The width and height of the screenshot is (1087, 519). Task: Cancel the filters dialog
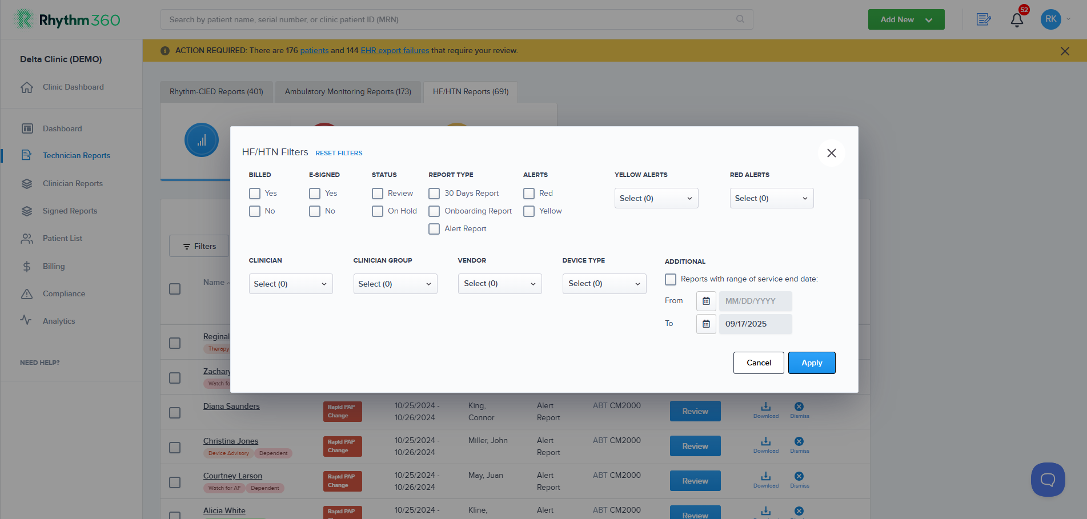[x=759, y=363]
